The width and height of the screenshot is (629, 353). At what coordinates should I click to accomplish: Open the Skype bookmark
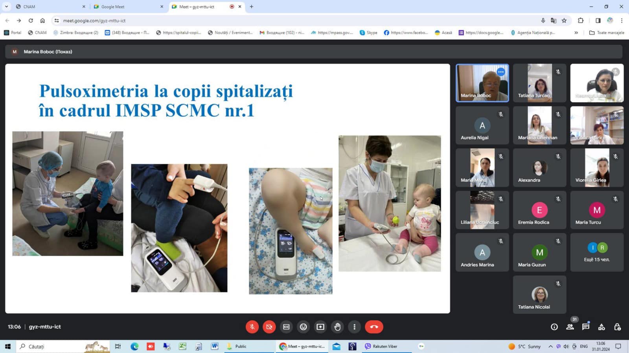[368, 33]
